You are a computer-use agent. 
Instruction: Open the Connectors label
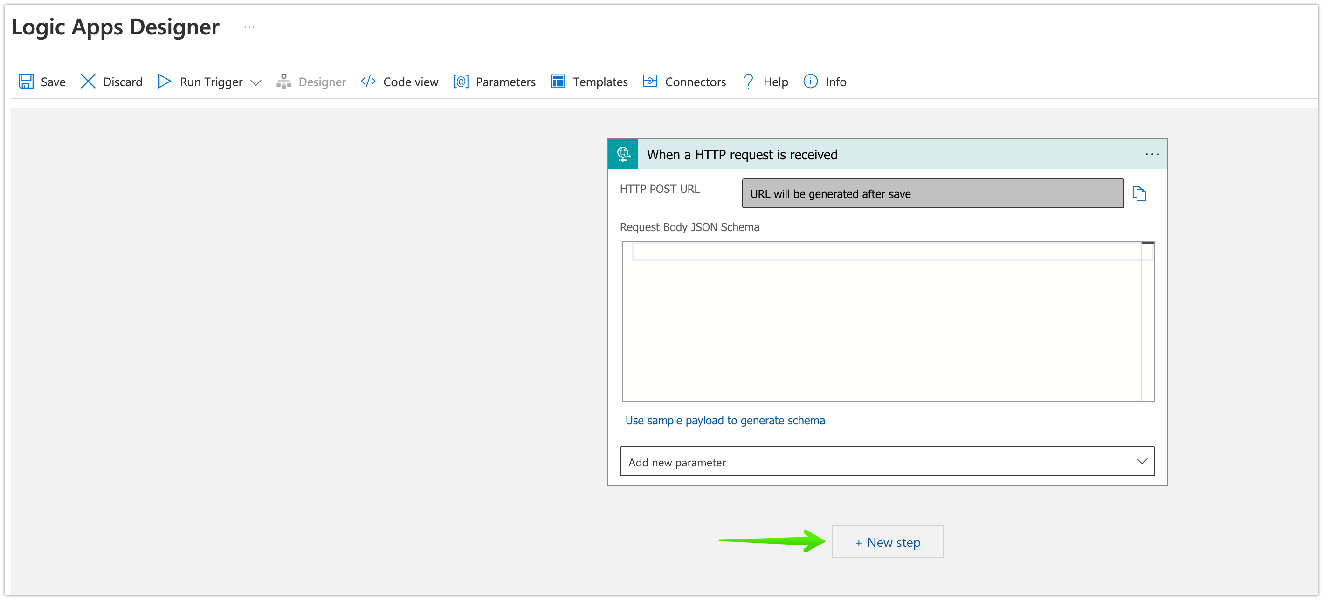pyautogui.click(x=696, y=82)
